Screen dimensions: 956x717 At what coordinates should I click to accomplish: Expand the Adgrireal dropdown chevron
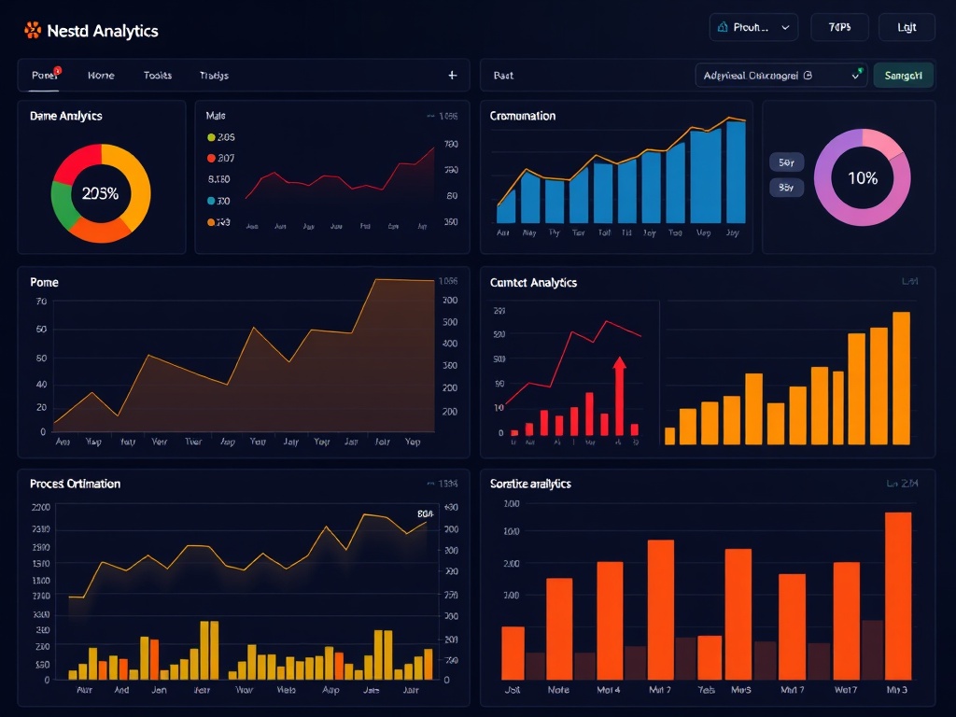tap(856, 77)
